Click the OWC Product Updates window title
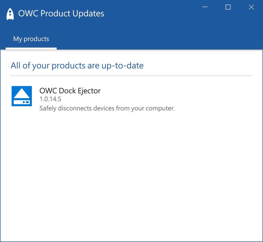This screenshot has width=263, height=242. pos(61,13)
